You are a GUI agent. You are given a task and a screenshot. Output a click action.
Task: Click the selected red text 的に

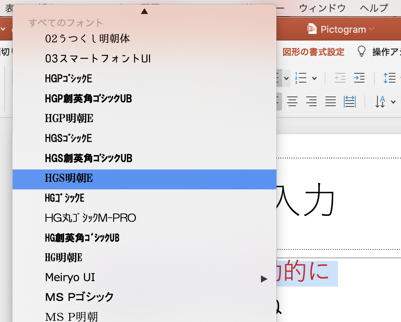307,271
